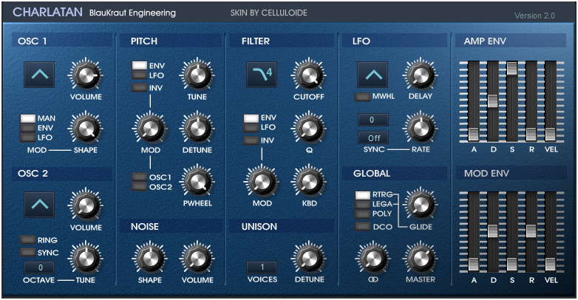The image size is (578, 300).
Task: Click the filter MOD knob
Action: [262, 181]
